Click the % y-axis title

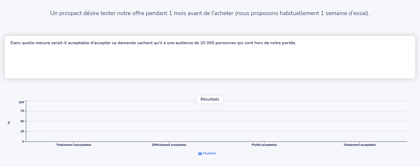pos(9,123)
